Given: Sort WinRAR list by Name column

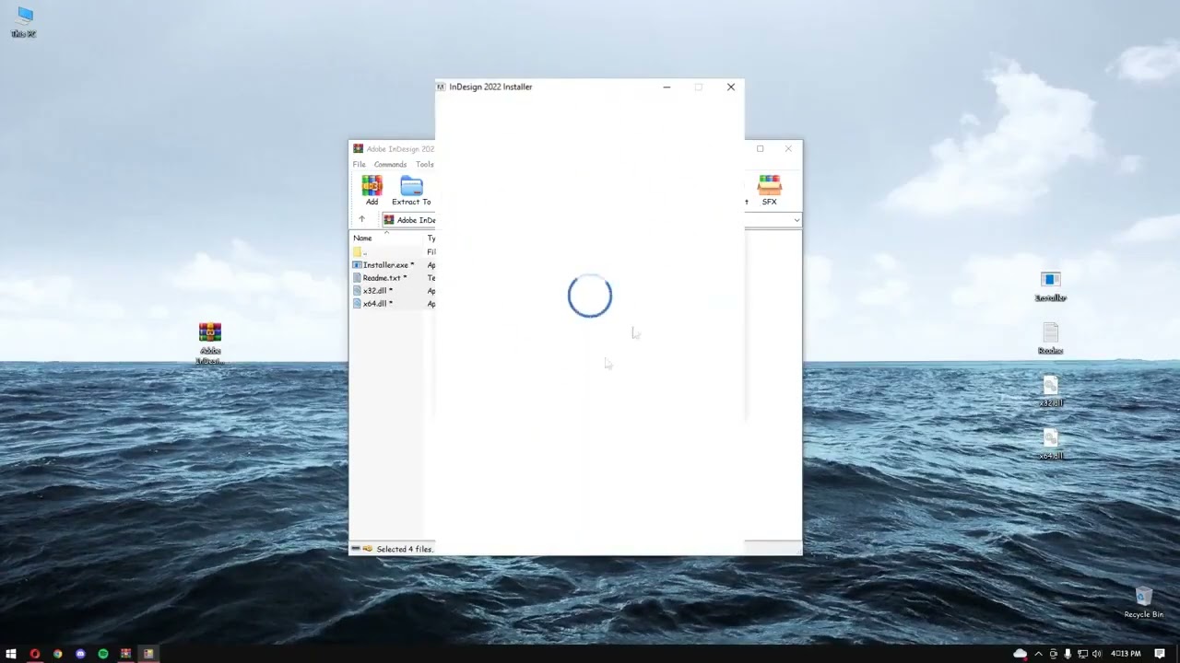Looking at the screenshot, I should tap(362, 238).
